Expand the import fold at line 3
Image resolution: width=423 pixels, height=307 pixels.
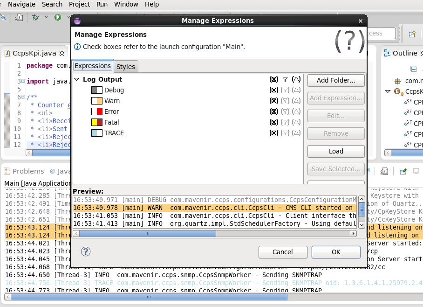23,81
